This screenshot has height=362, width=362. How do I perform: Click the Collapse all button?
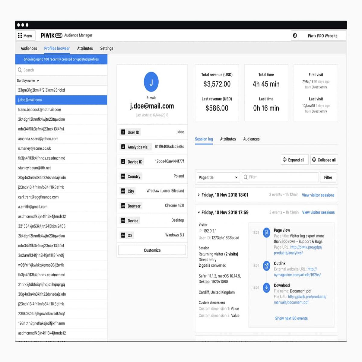(x=324, y=160)
